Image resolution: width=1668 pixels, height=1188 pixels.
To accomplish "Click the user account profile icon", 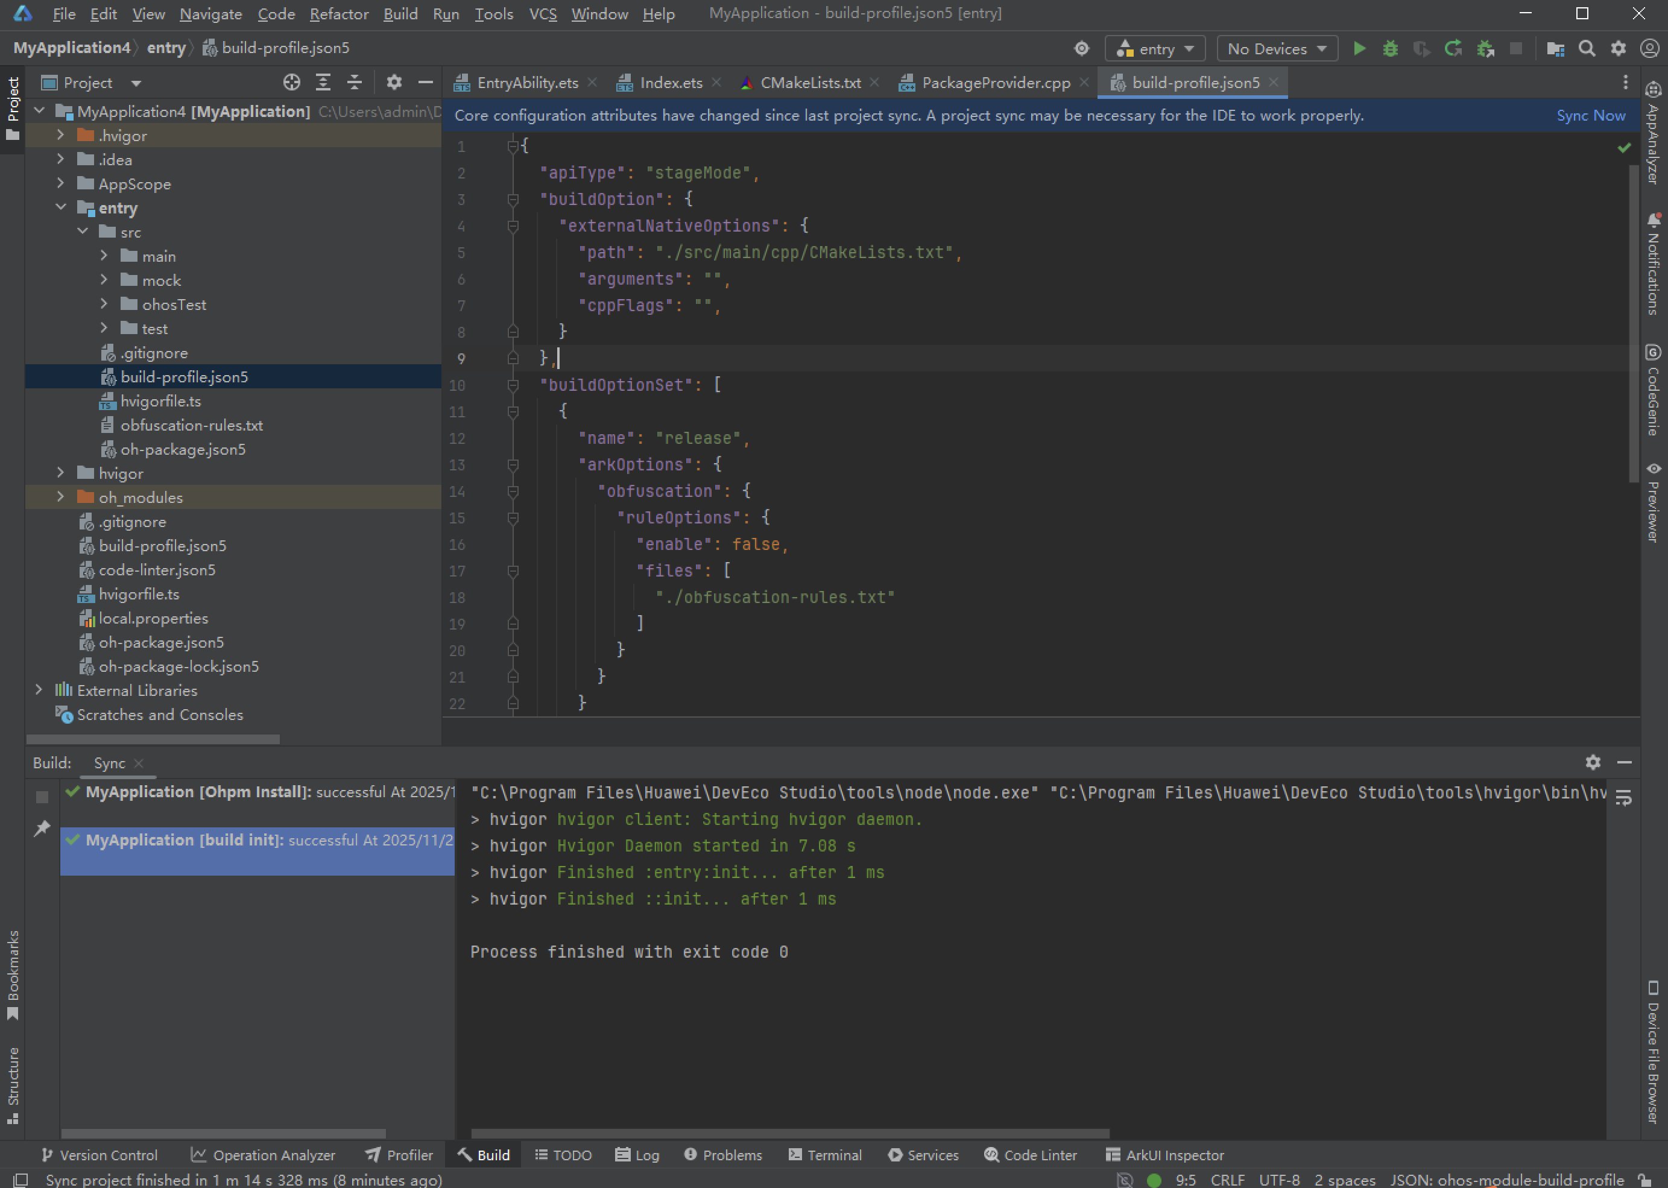I will click(x=1649, y=49).
